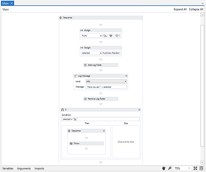Open the zoom magnifier tool
Viewport: 206px width, 172px height.
pos(170,168)
